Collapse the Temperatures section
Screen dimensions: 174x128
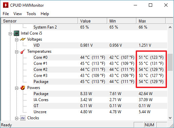pyautogui.click(x=16, y=52)
